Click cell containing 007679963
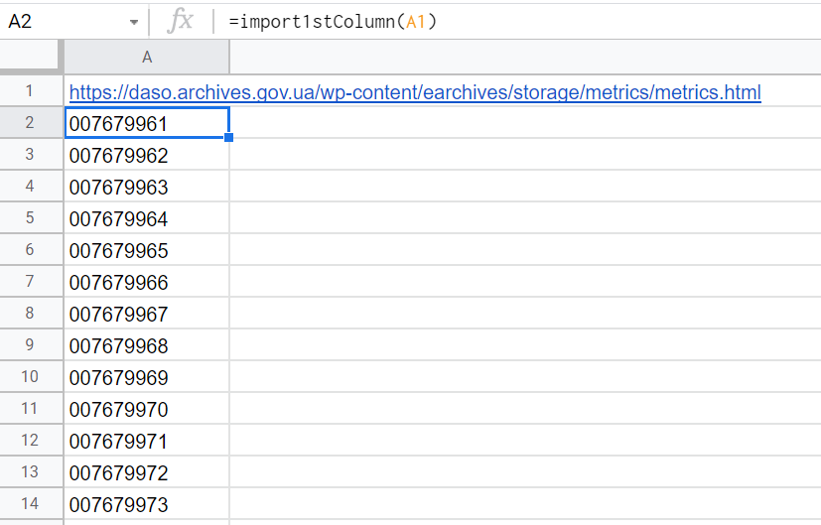Image resolution: width=821 pixels, height=525 pixels. (147, 187)
